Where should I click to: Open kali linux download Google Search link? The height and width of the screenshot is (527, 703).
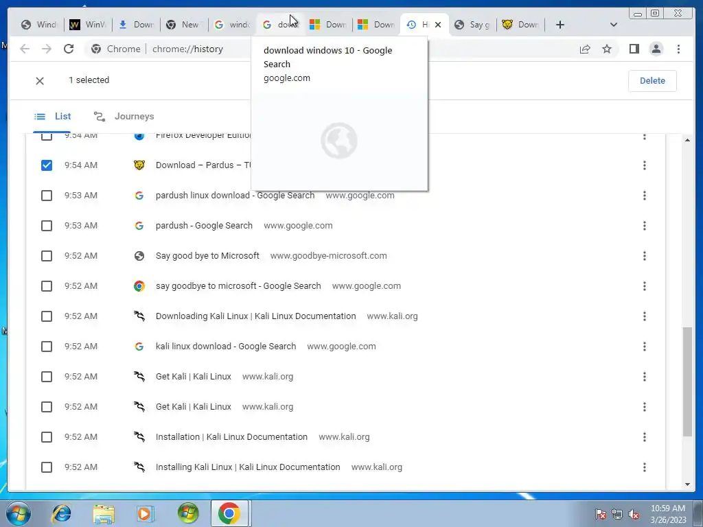pos(225,347)
